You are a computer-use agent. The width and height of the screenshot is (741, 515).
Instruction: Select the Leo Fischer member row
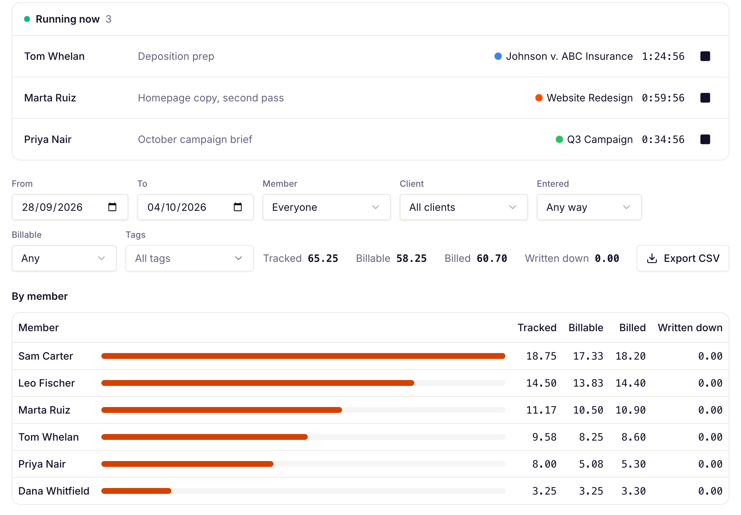(x=370, y=383)
